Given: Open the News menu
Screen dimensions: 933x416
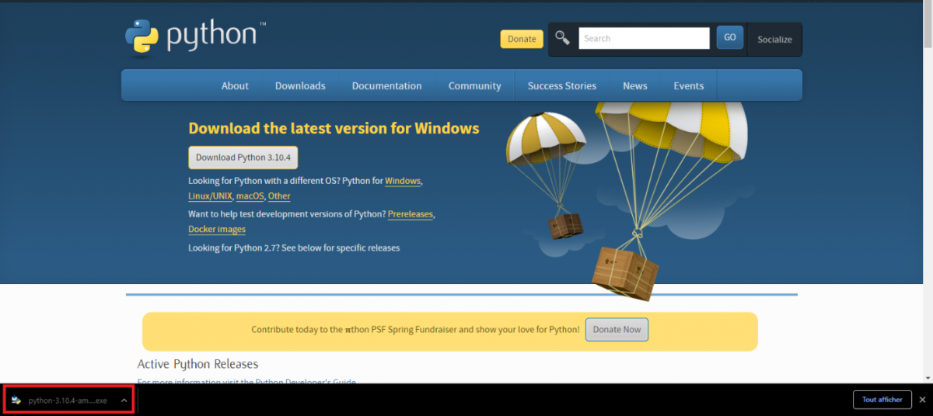Looking at the screenshot, I should coord(634,85).
